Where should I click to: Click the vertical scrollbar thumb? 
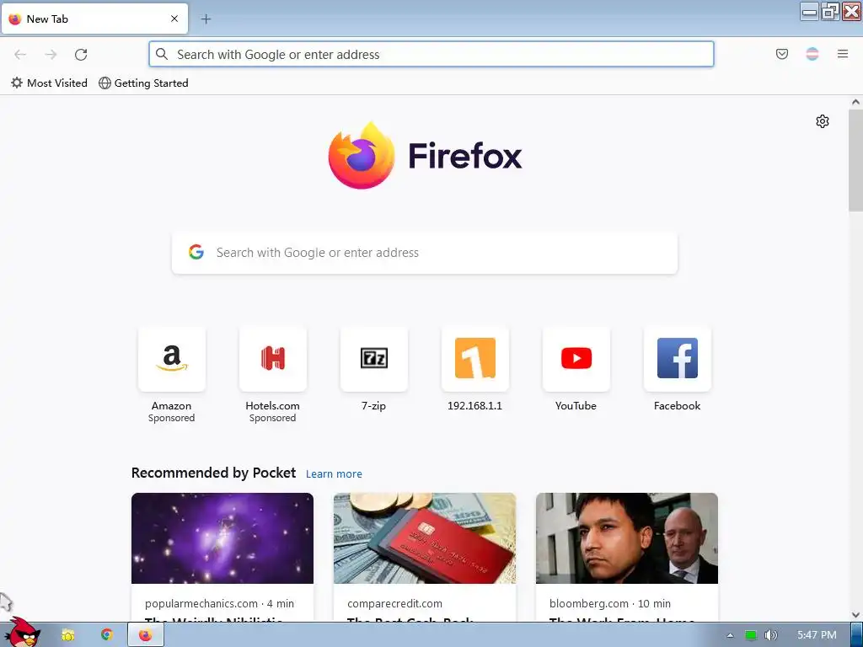coord(855,160)
